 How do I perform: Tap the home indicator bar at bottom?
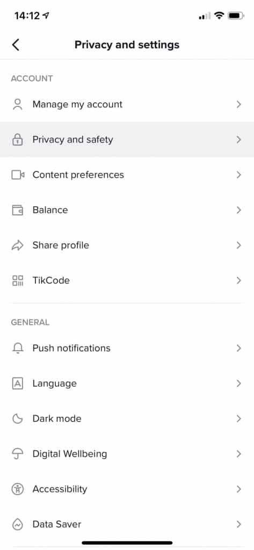[127, 543]
